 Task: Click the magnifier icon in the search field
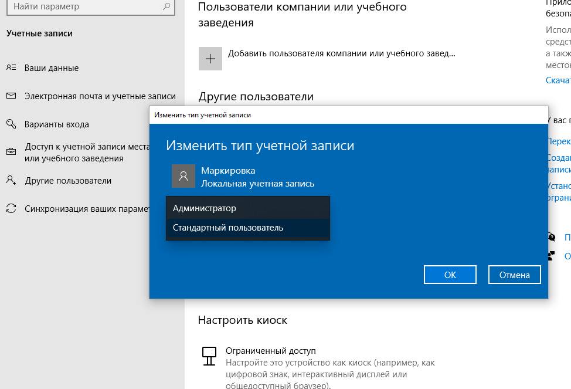point(167,7)
